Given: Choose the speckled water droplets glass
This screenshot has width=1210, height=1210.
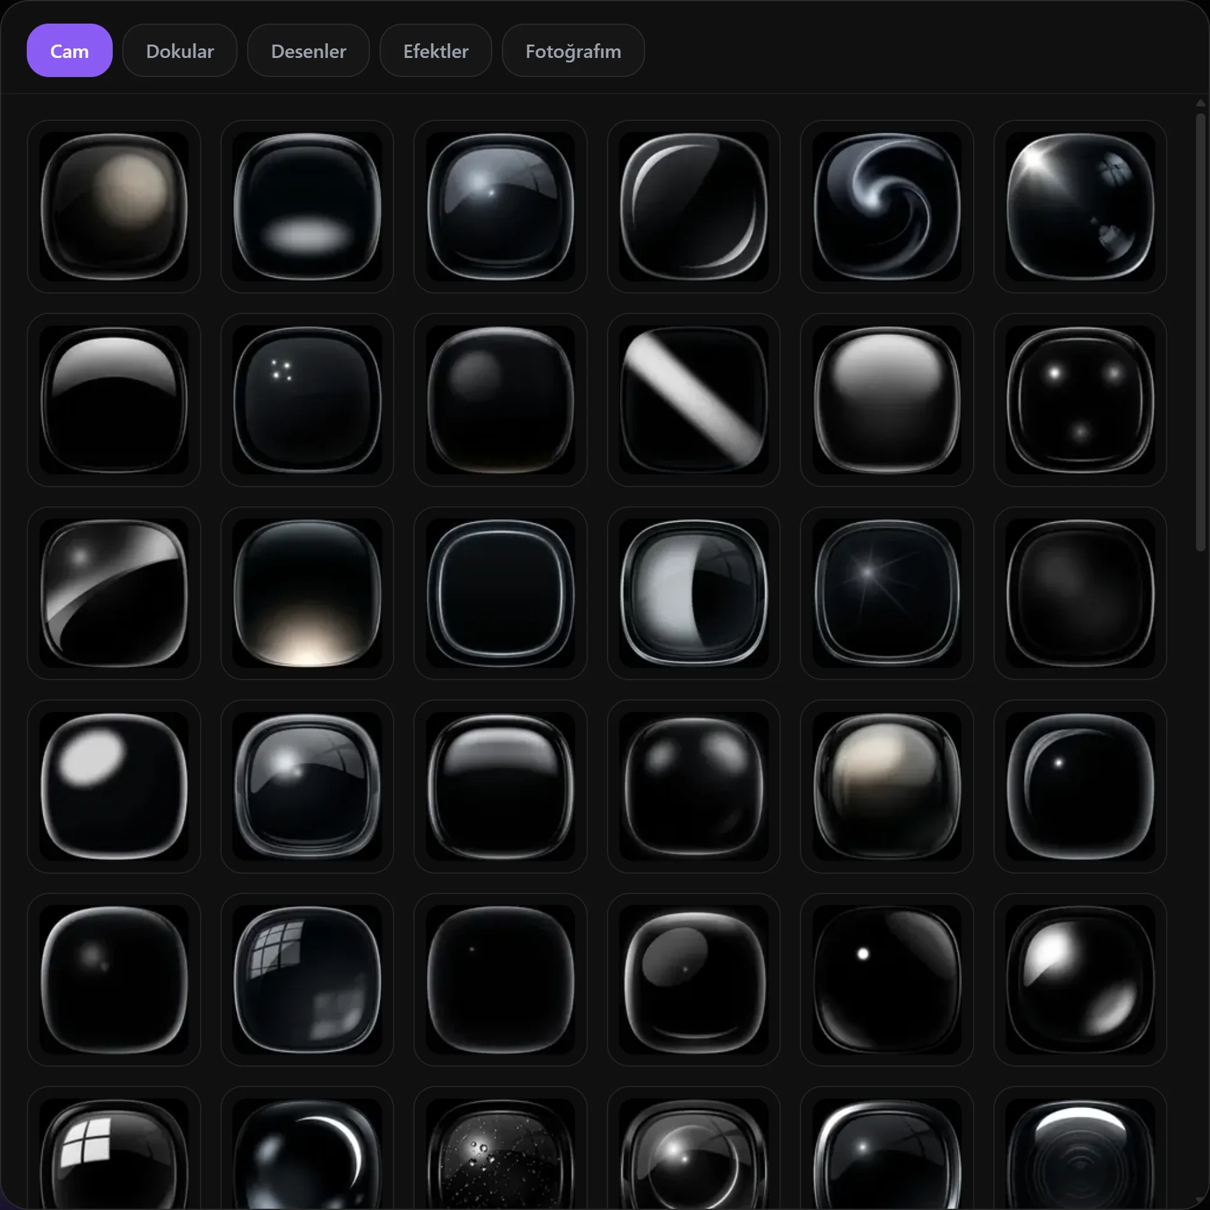Looking at the screenshot, I should pos(501,1148).
